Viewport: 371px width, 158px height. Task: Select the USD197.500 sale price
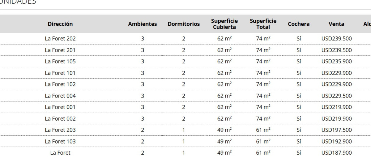336,130
